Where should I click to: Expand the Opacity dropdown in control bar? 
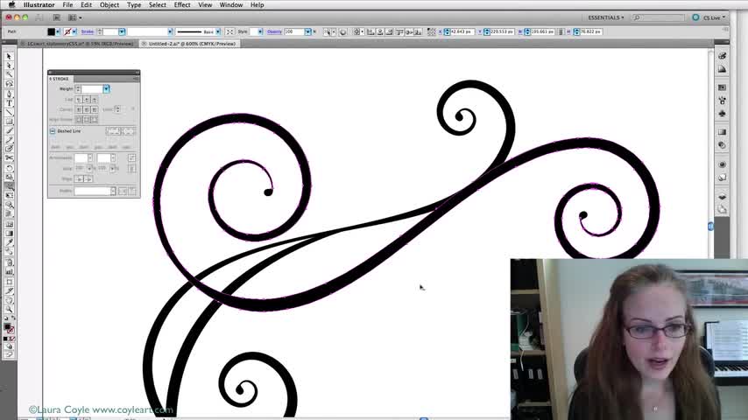[x=307, y=31]
